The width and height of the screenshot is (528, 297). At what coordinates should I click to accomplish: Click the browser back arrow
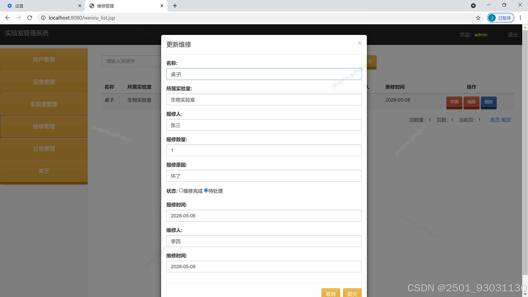point(7,18)
